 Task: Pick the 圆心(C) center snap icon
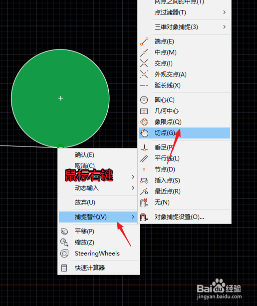point(144,100)
